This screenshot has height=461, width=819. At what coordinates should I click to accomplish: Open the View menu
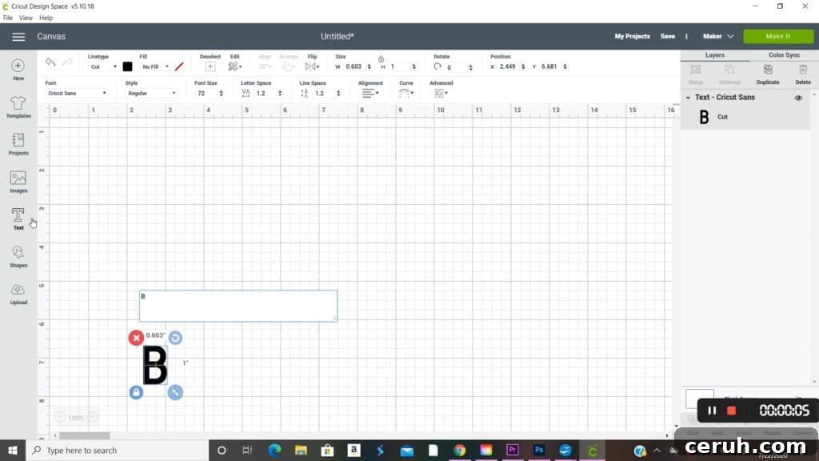tap(26, 18)
